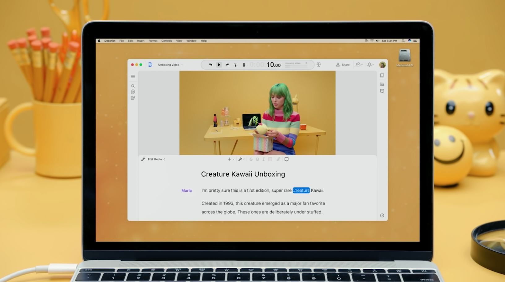Toggle the timeline panel icon at right
This screenshot has width=505, height=282.
coord(382,75)
